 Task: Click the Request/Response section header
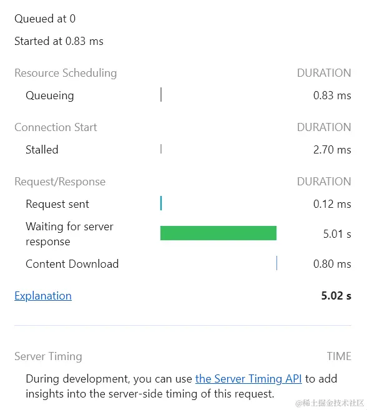[x=60, y=182]
